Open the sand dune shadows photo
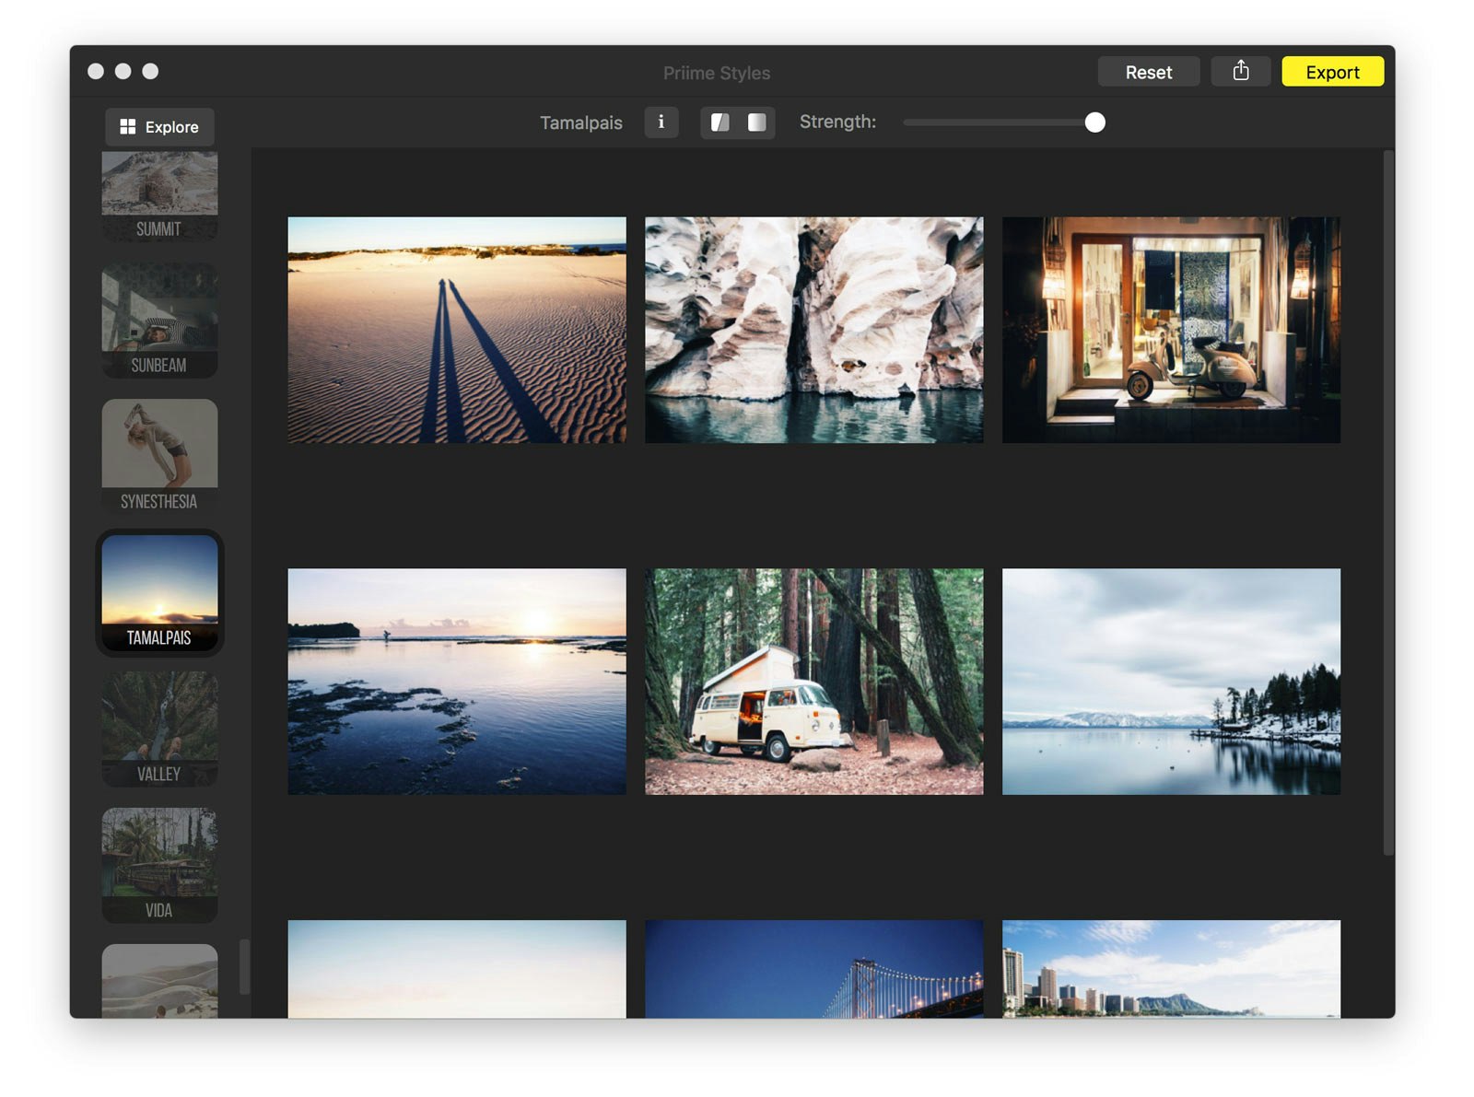The height and width of the screenshot is (1097, 1474). (x=456, y=330)
